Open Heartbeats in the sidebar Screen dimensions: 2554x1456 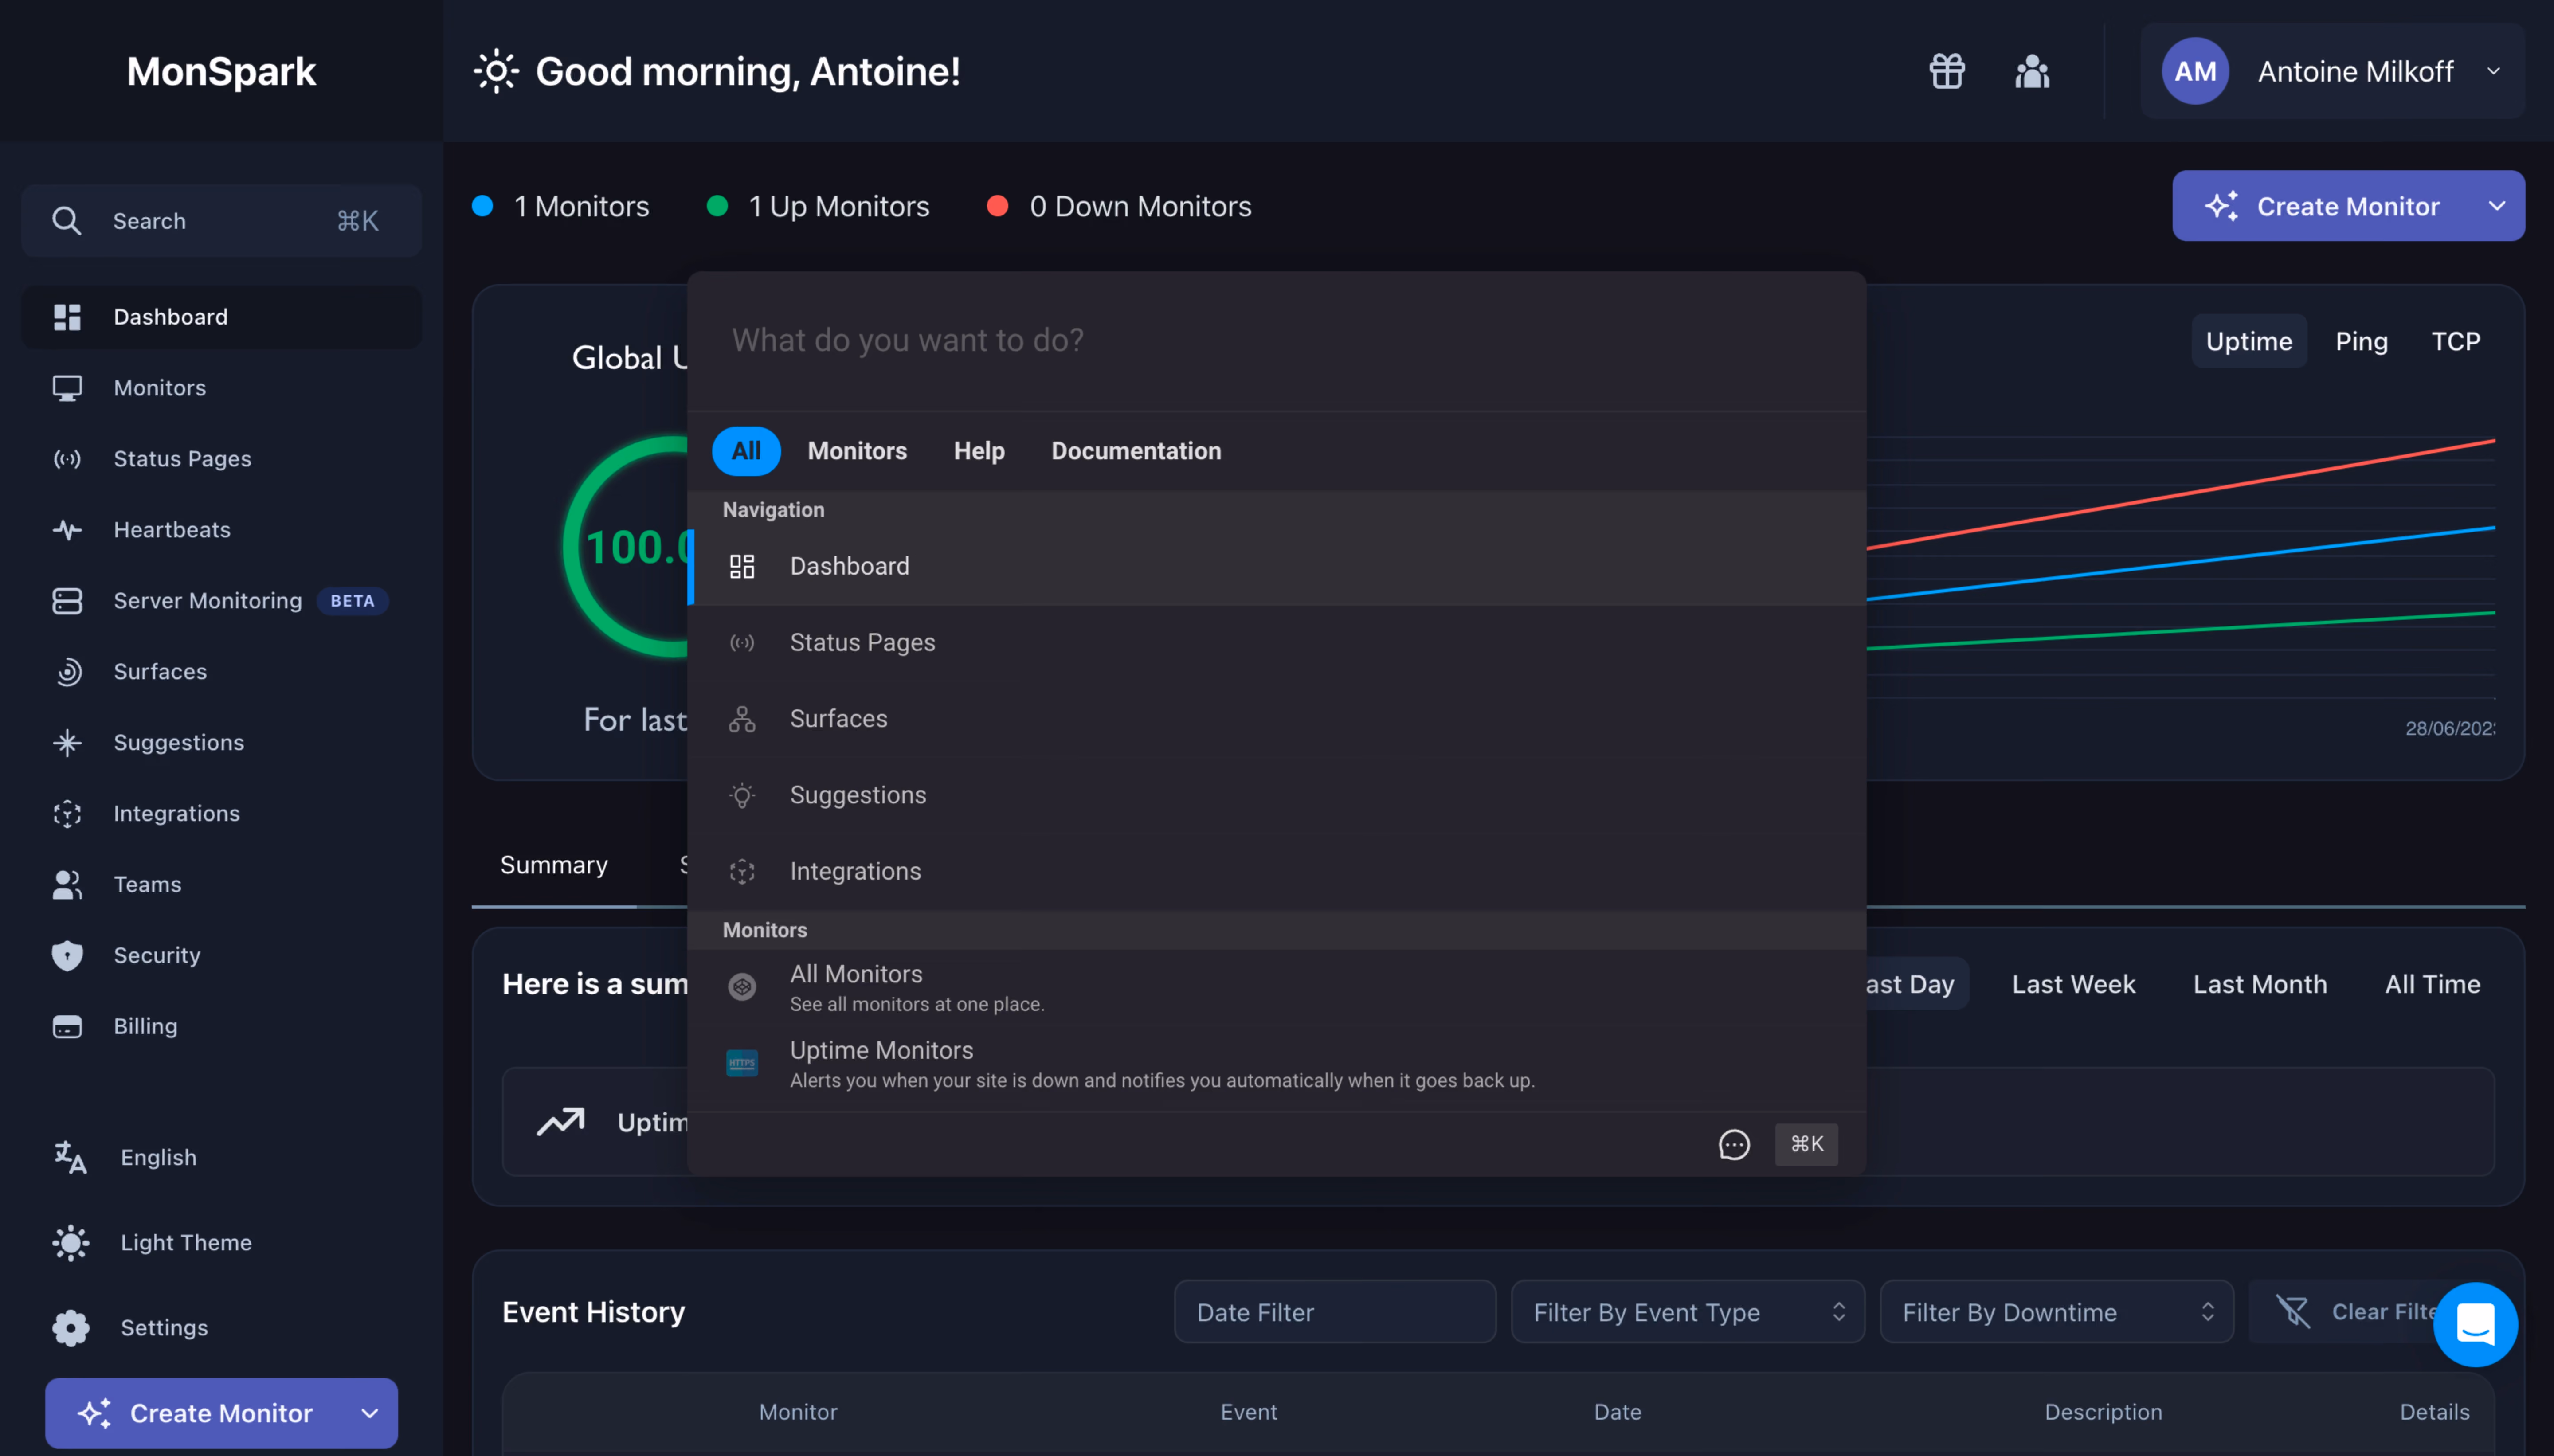click(221, 530)
